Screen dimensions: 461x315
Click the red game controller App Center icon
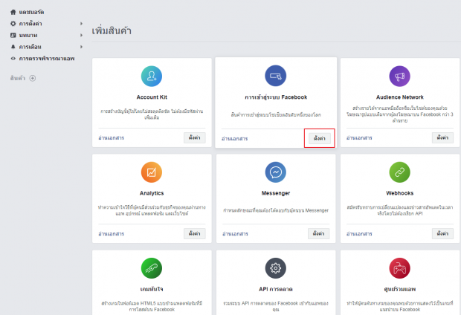pyautogui.click(x=399, y=268)
